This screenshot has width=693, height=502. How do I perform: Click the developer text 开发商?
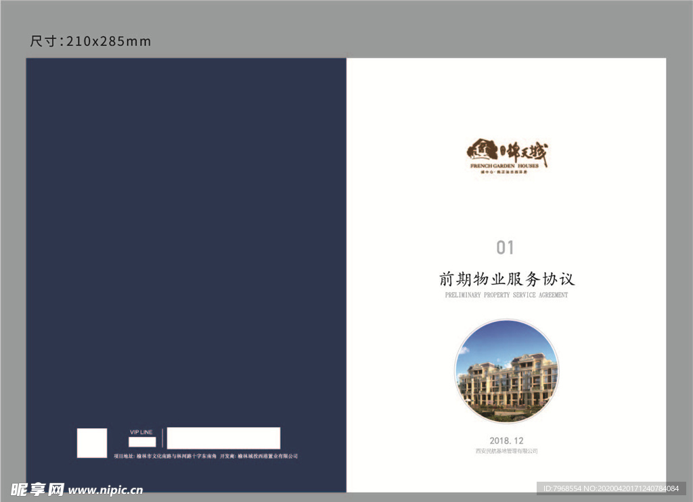259,457
